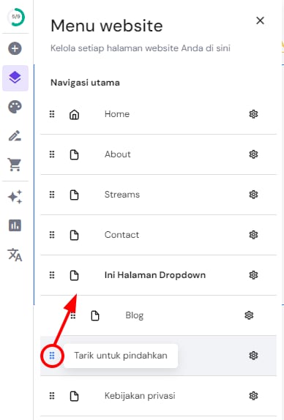The height and width of the screenshot is (420, 284).
Task: Open the analytics chart icon
Action: pos(15,225)
